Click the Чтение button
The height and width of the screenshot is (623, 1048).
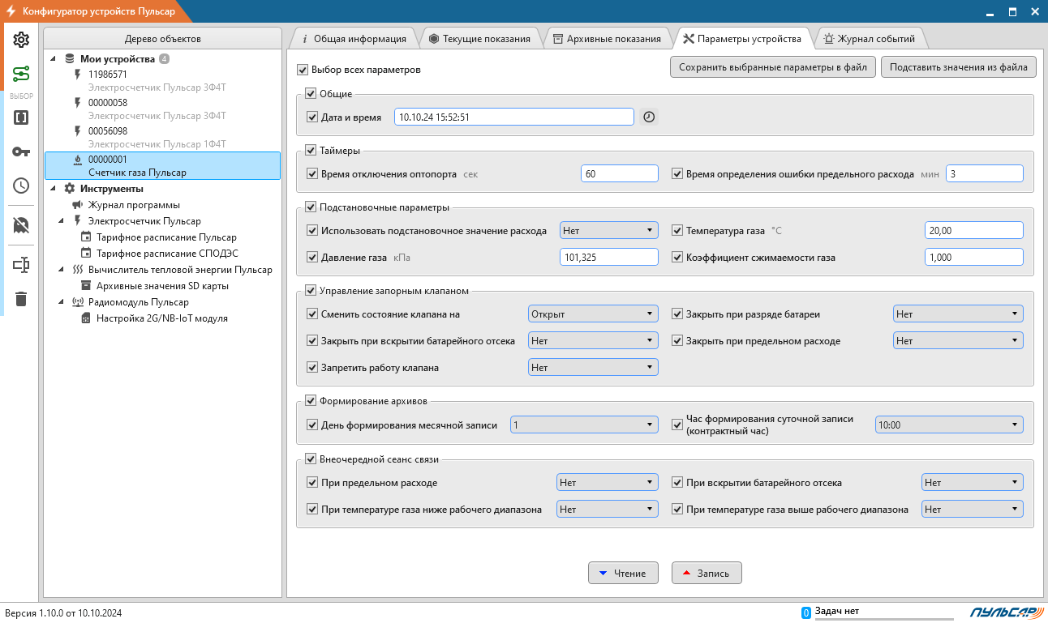point(623,573)
